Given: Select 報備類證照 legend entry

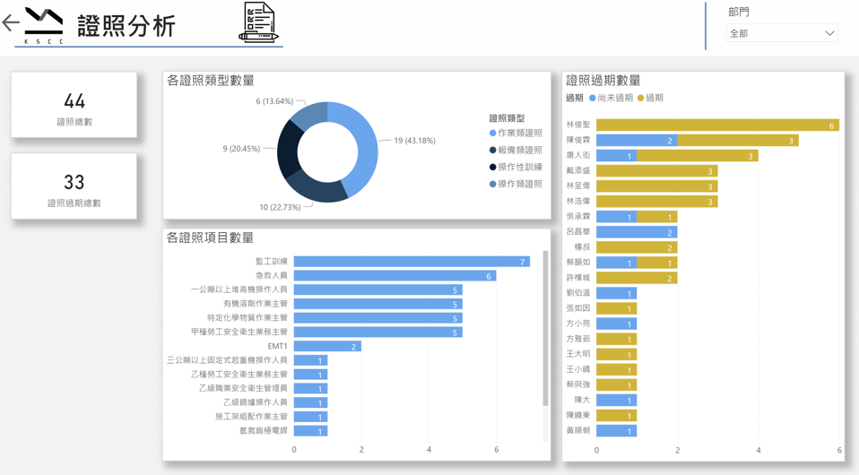Looking at the screenshot, I should (516, 150).
